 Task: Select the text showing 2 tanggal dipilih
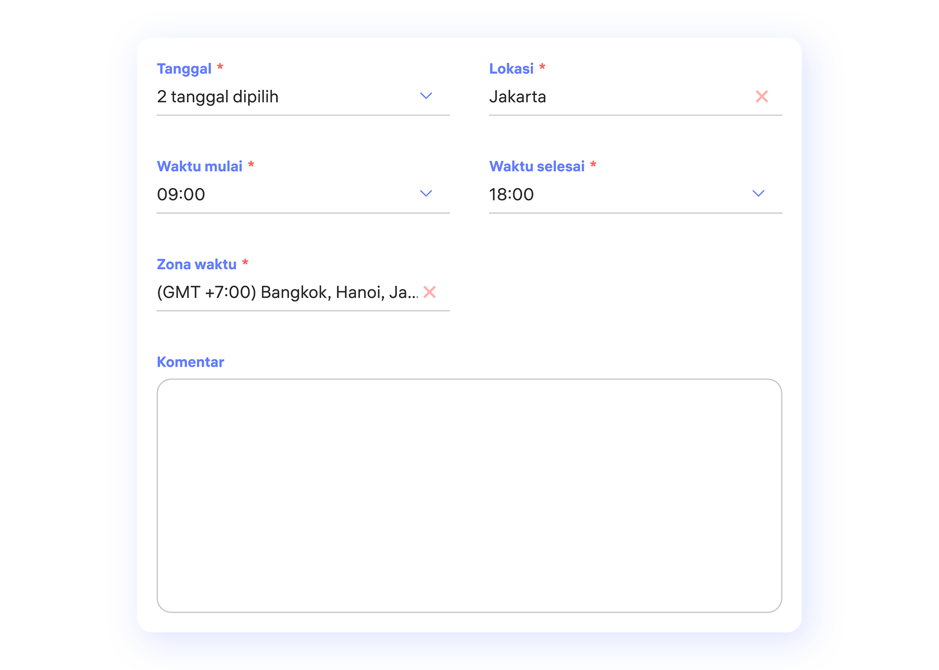(x=218, y=96)
